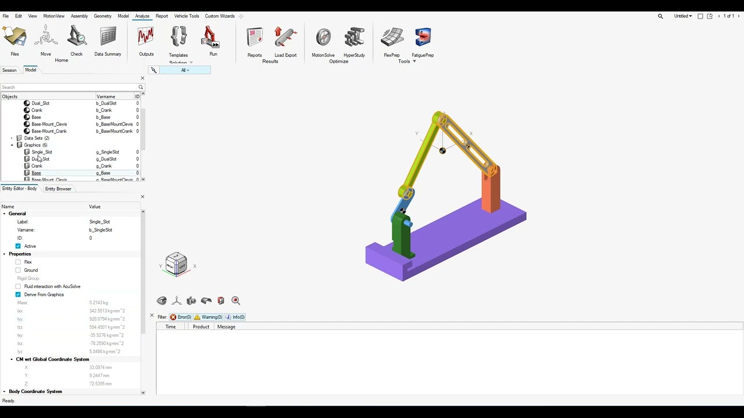Select the Single_Slot graphic in the tree
The image size is (744, 418).
tap(41, 152)
